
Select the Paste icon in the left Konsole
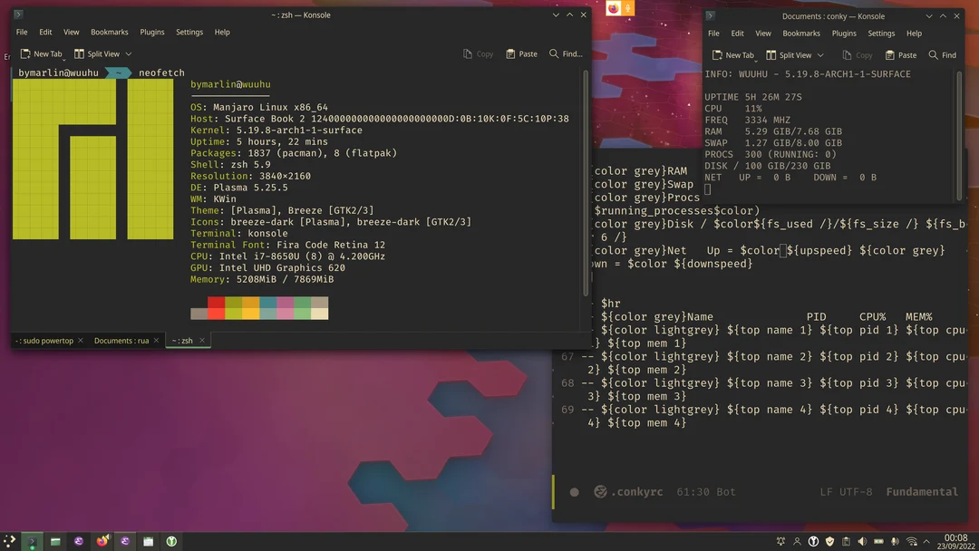point(521,53)
